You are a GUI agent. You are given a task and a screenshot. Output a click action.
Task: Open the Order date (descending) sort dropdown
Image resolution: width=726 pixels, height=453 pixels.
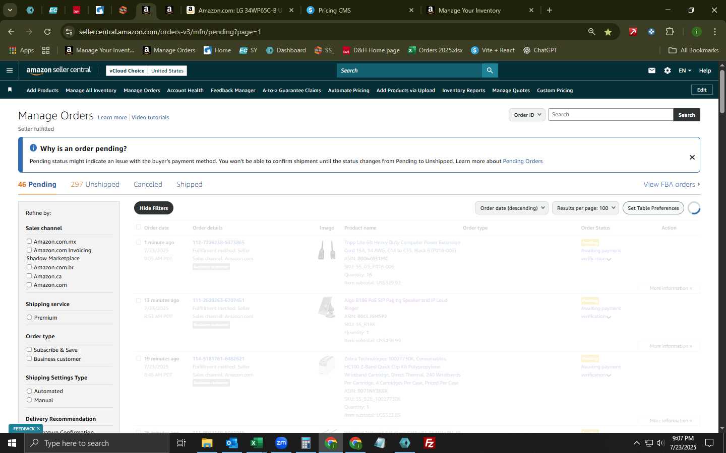click(512, 208)
